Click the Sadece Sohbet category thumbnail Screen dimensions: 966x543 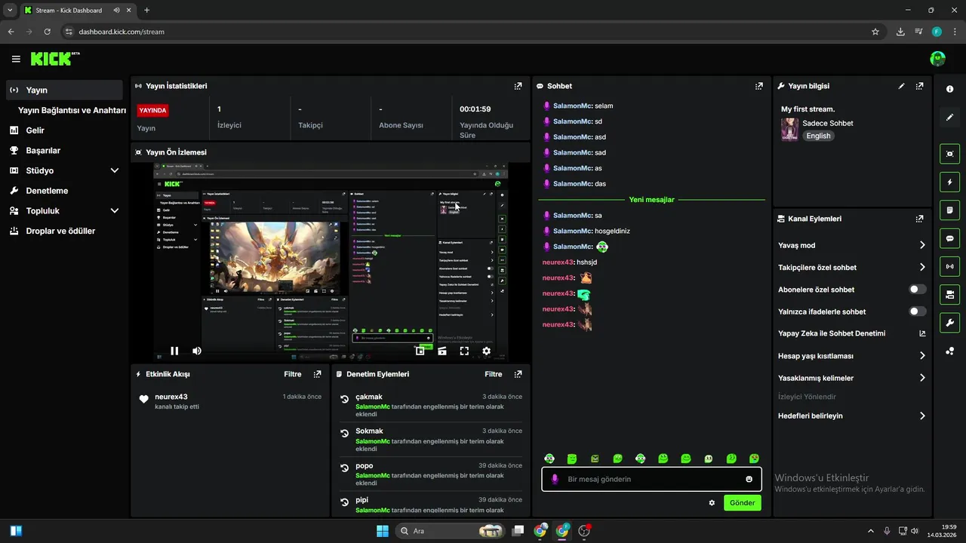(789, 129)
